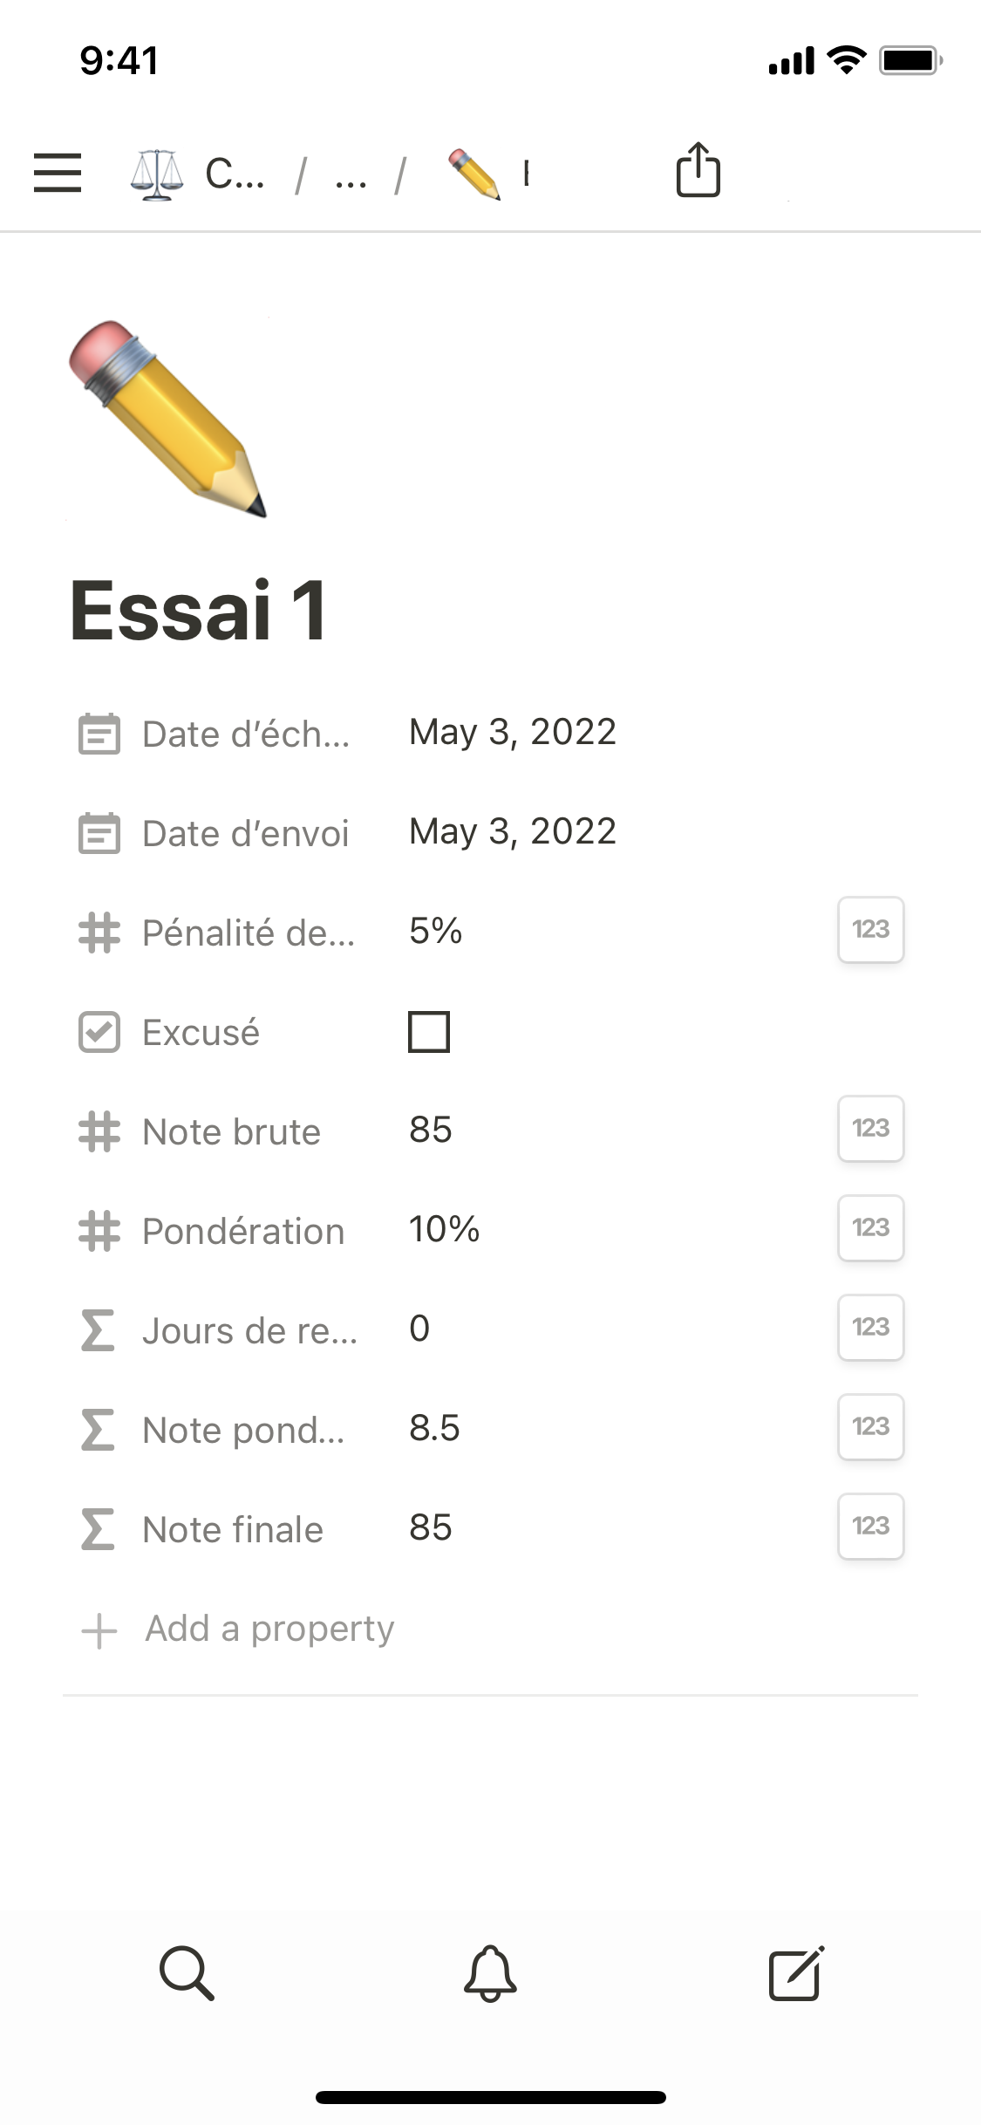Open notifications bell icon
Image resolution: width=981 pixels, height=2125 pixels.
[x=490, y=1973]
